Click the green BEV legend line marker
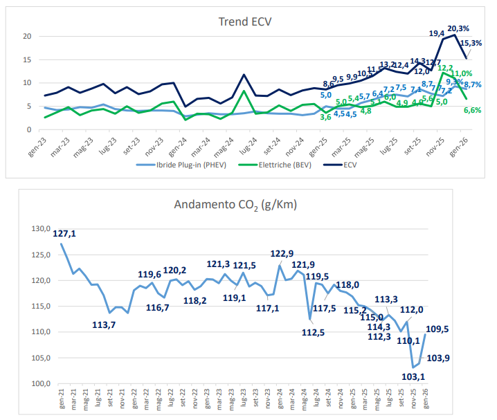 click(x=248, y=167)
